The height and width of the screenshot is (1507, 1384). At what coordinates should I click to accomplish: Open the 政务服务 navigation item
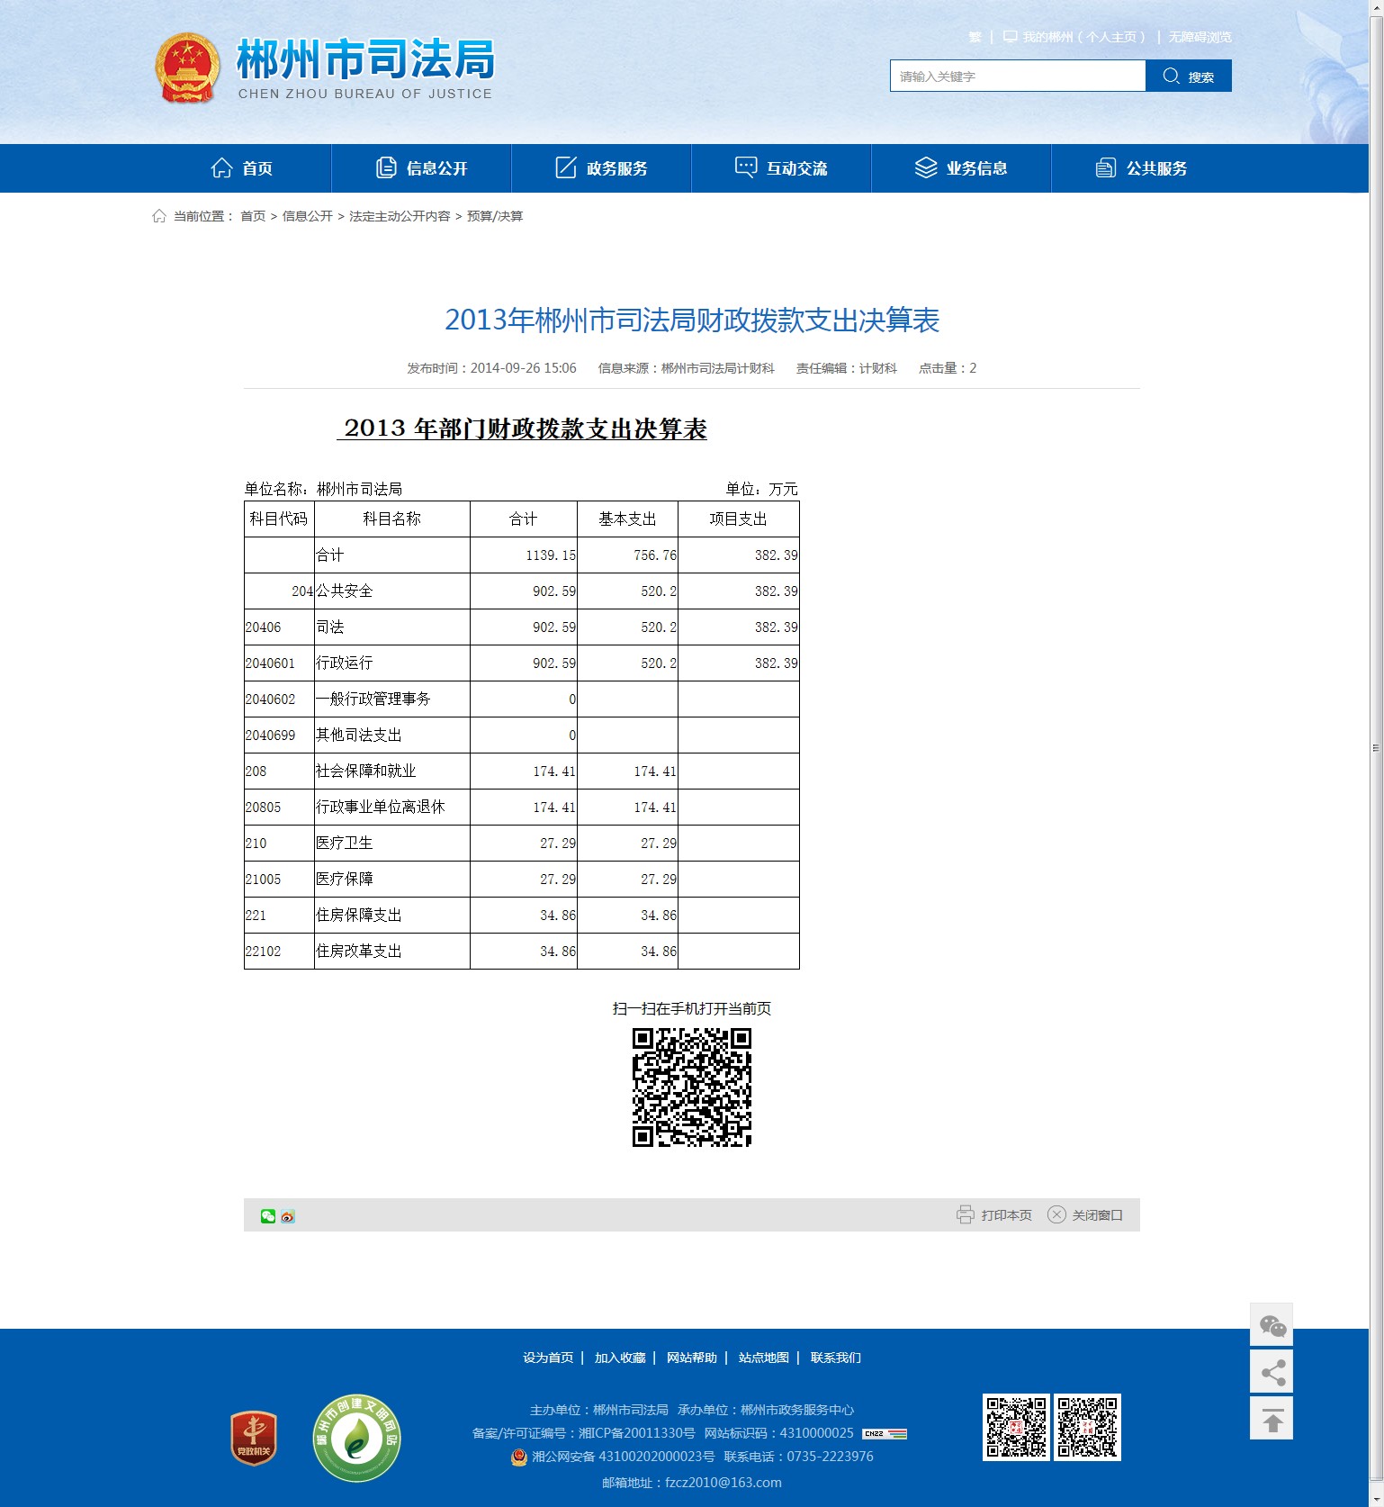pyautogui.click(x=602, y=168)
